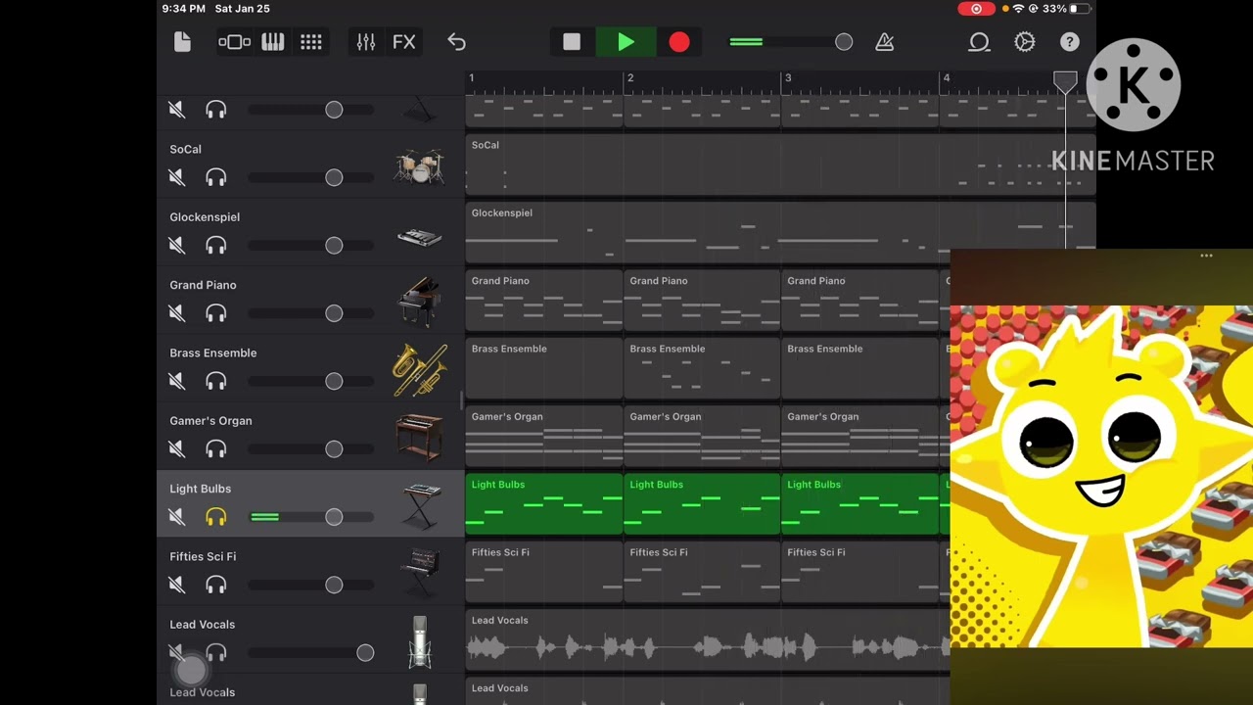Tap the battery indicator in status bar

(1079, 9)
